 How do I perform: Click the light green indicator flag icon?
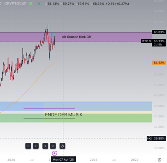pyautogui.click(x=31, y=4)
